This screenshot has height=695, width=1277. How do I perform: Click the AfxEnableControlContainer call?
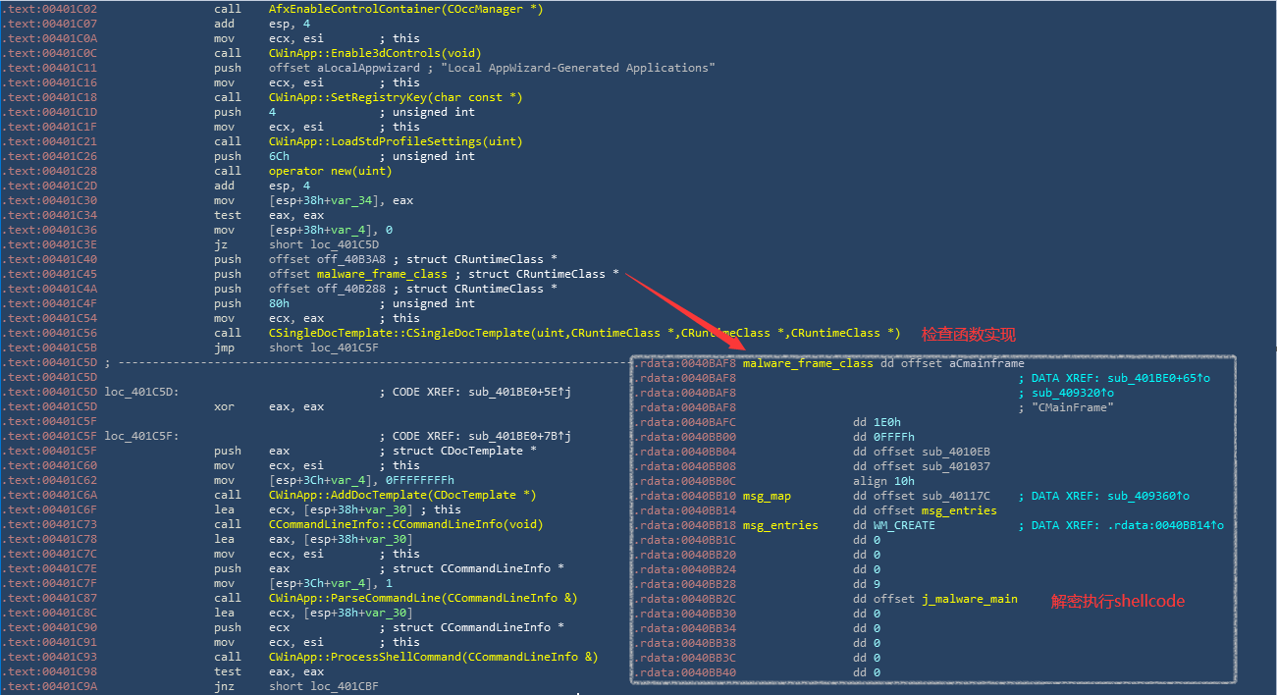tap(405, 9)
